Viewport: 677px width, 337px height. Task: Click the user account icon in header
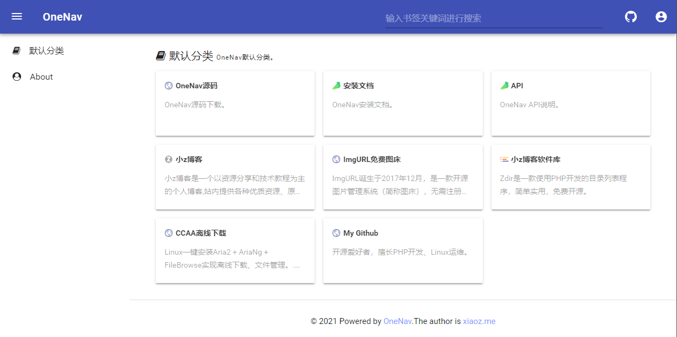tap(661, 17)
